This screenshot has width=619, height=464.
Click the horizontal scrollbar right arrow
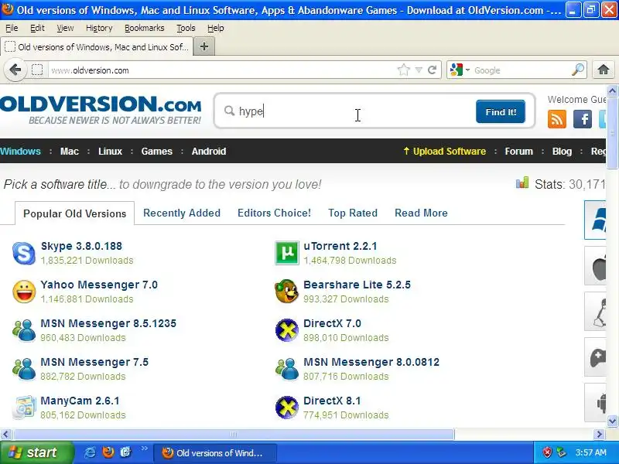(600, 435)
